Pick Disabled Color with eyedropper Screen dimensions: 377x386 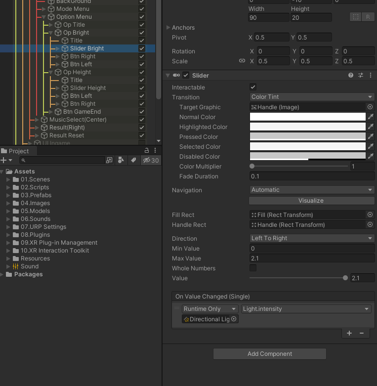(x=371, y=156)
